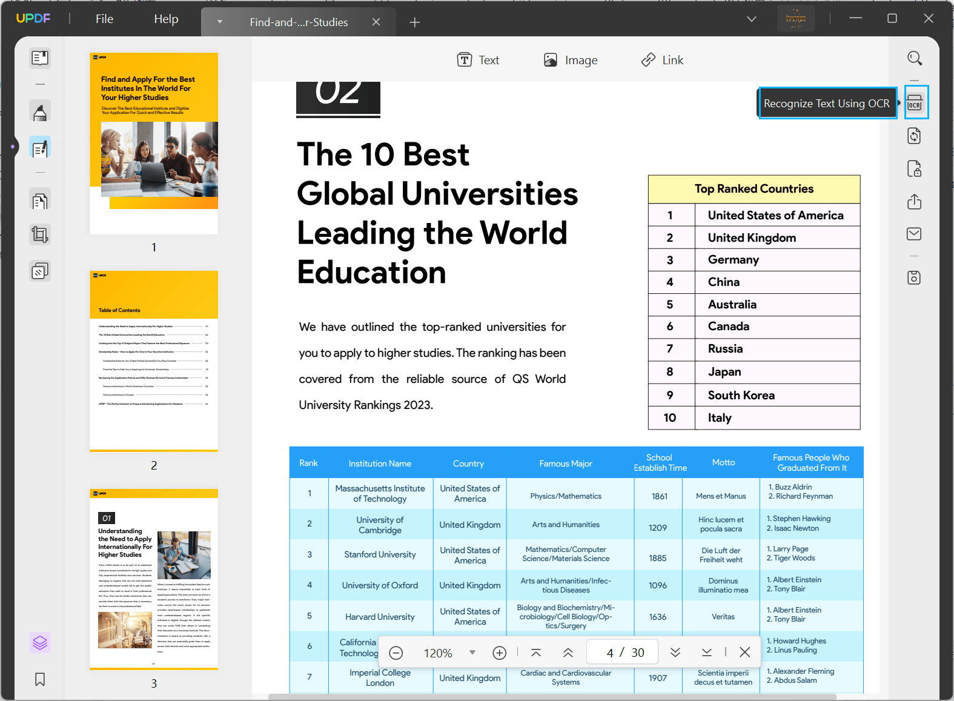
Task: Add Image tool in edit toolbar
Action: pos(570,60)
